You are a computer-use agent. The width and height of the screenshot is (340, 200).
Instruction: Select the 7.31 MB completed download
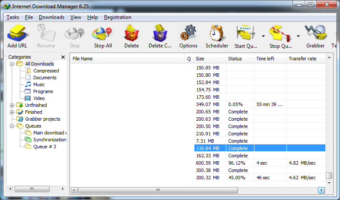[198, 141]
